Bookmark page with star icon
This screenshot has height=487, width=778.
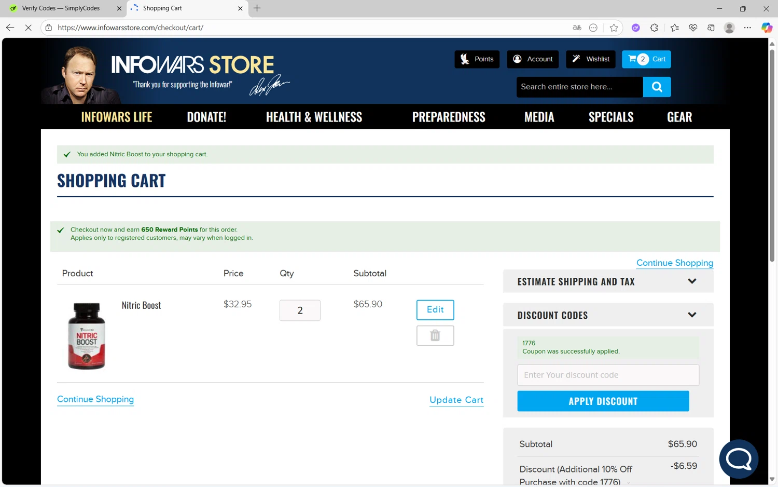click(x=614, y=28)
